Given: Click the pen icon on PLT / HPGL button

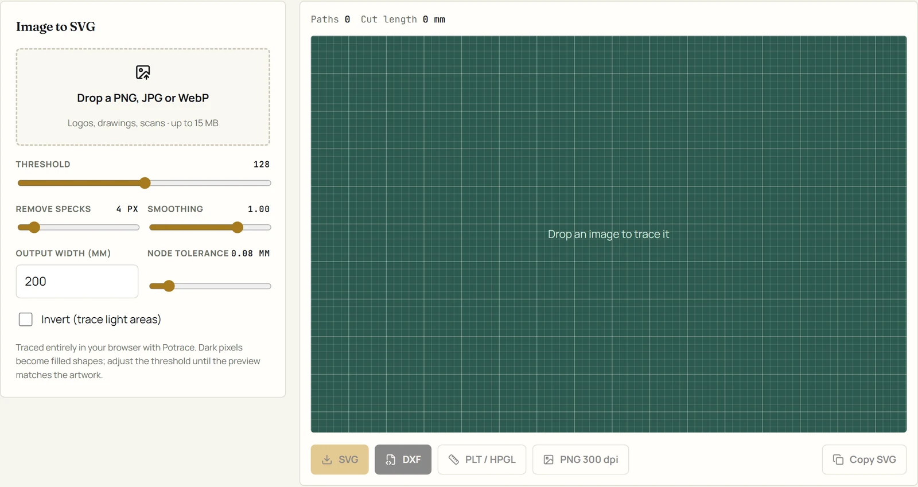Looking at the screenshot, I should [x=454, y=459].
